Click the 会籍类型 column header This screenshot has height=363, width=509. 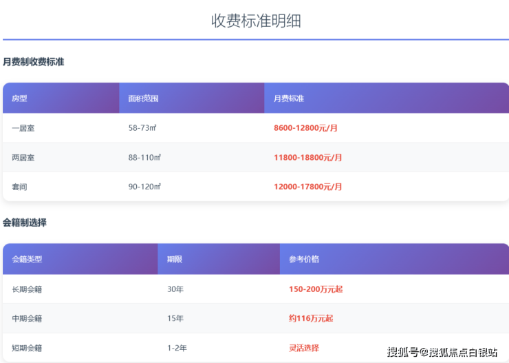[x=28, y=260]
